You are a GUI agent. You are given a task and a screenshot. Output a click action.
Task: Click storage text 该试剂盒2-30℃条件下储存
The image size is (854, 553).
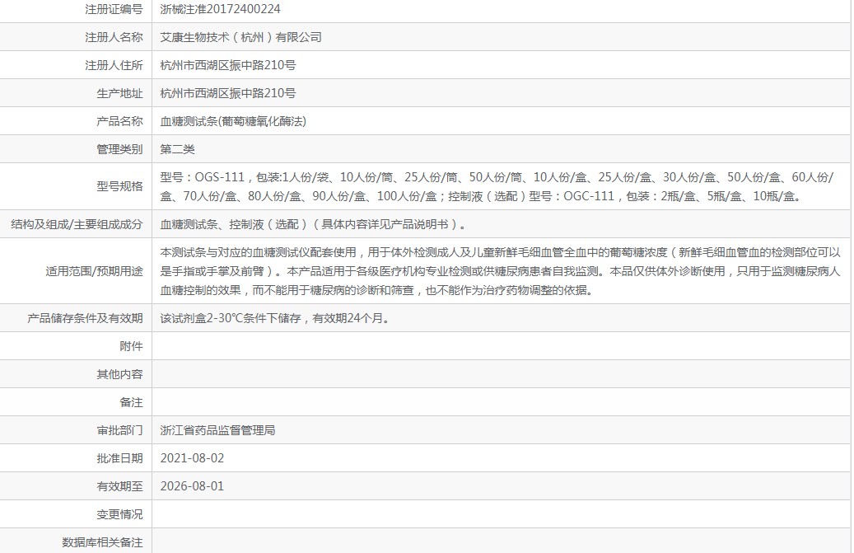(275, 318)
